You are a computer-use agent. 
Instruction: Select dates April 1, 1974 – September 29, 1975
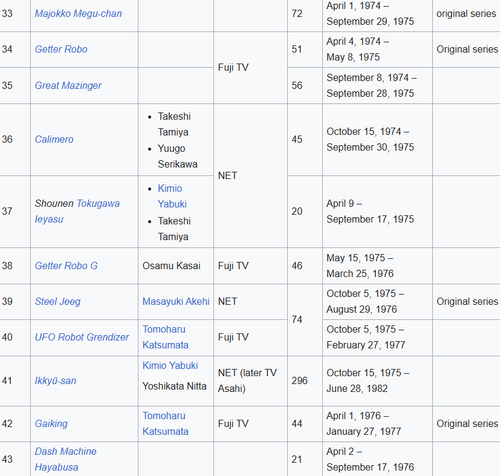click(370, 14)
